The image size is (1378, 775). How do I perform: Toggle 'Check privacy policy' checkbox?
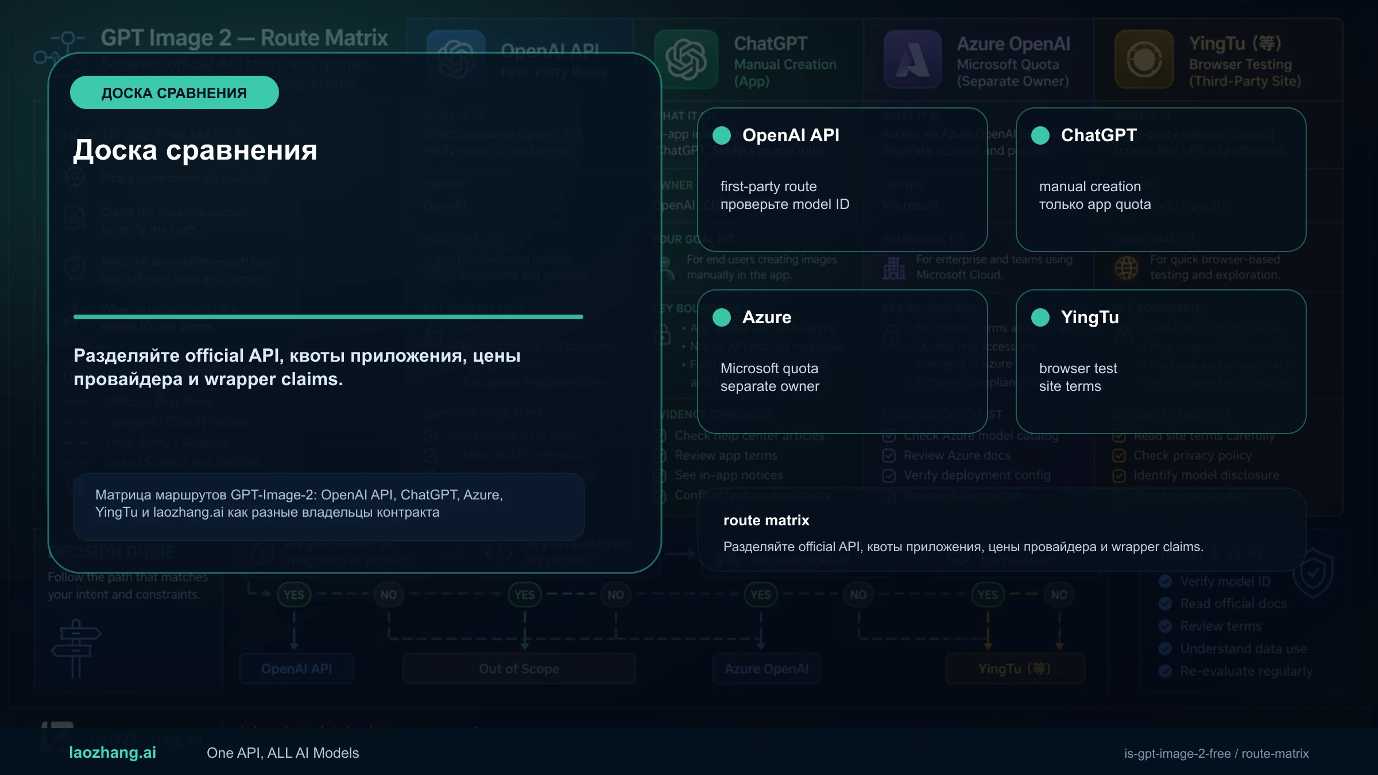[x=1119, y=456]
